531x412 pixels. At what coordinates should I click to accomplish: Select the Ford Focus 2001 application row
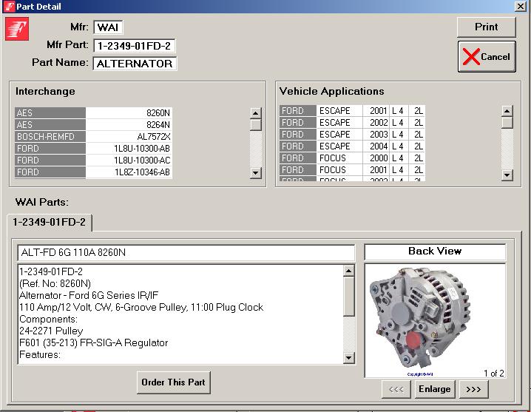(352, 170)
